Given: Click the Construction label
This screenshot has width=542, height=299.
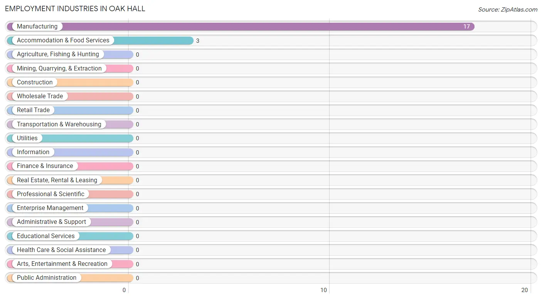Looking at the screenshot, I should [x=35, y=82].
